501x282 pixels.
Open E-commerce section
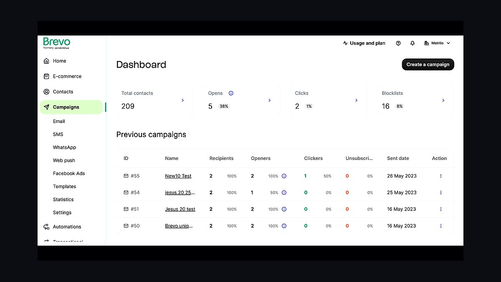point(67,76)
